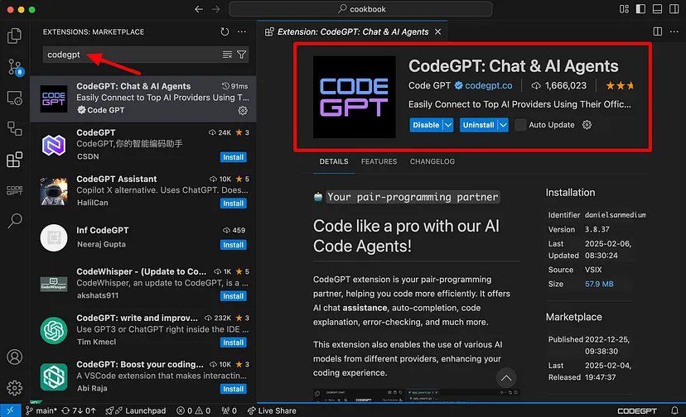Image resolution: width=686 pixels, height=417 pixels.
Task: Toggle the primary side bar
Action: pyautogui.click(x=640, y=9)
